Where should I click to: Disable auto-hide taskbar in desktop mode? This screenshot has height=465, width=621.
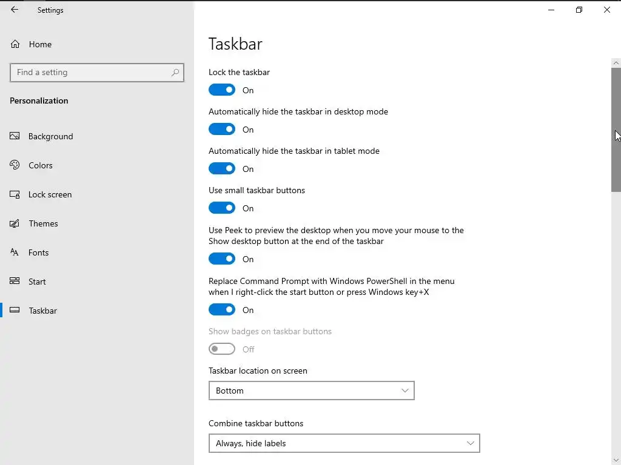(222, 130)
